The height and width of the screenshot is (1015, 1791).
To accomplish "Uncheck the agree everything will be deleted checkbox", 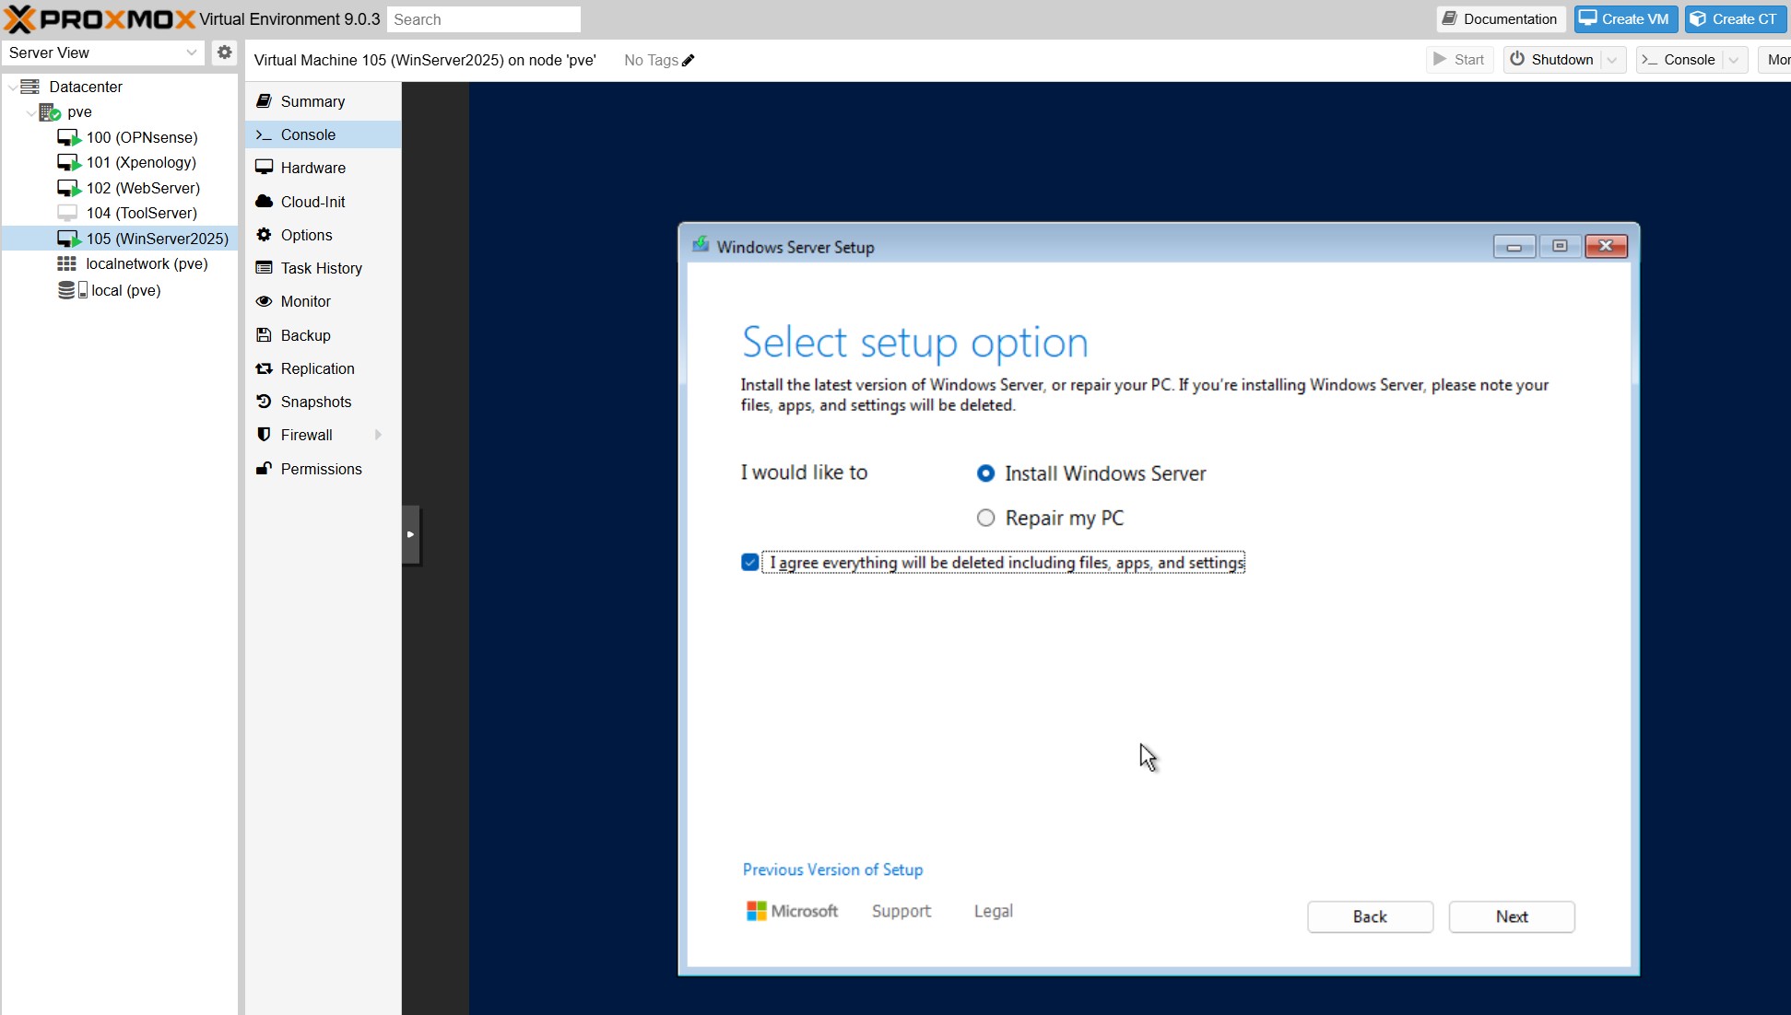I will pyautogui.click(x=749, y=563).
